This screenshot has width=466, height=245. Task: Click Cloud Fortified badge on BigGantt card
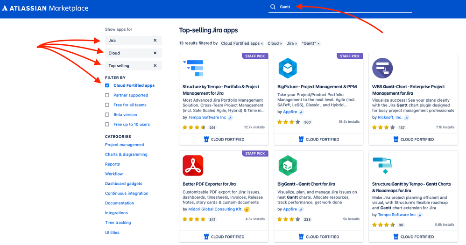pyautogui.click(x=318, y=237)
